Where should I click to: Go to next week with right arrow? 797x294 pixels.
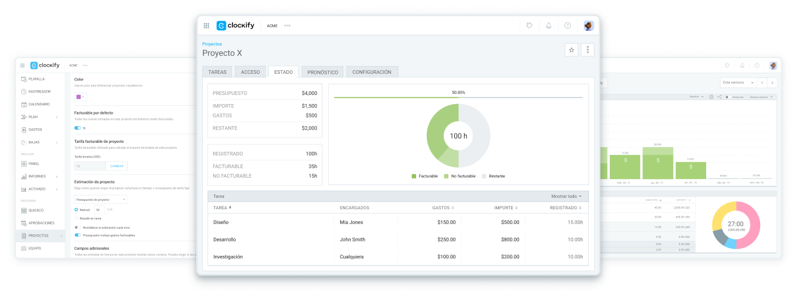(x=772, y=82)
